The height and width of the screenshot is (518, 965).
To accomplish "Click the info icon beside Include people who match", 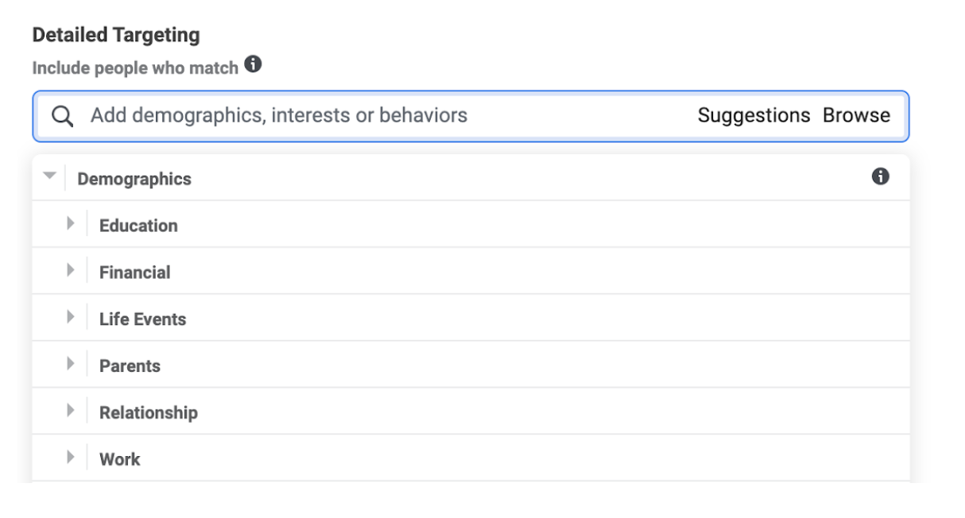I will tap(253, 64).
